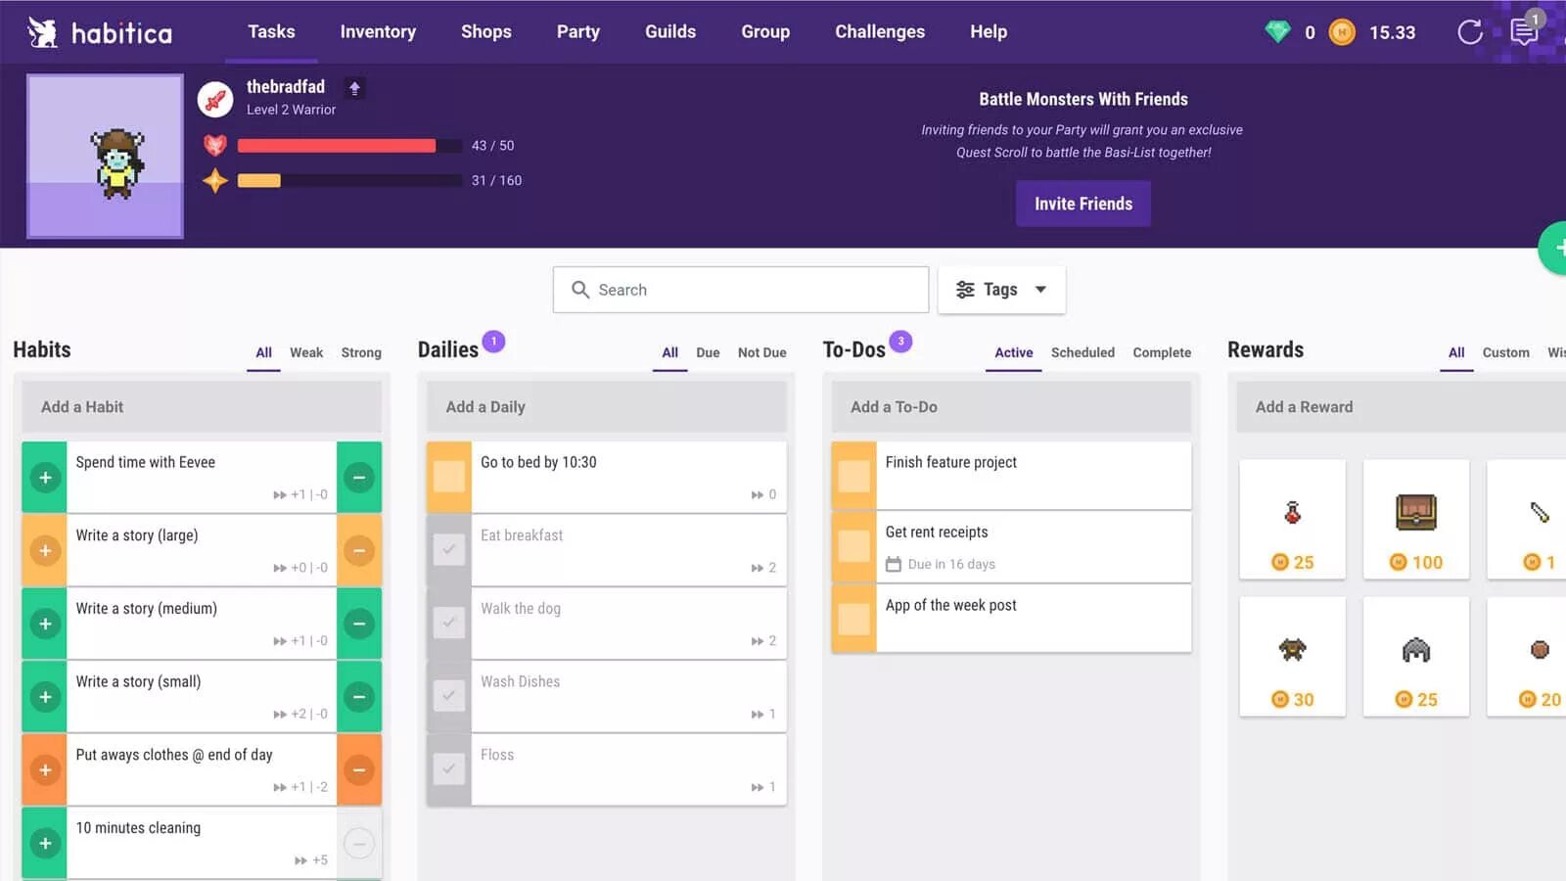Screen dimensions: 1566x881
Task: Score minus on Write a story (small)
Action: (x=359, y=696)
